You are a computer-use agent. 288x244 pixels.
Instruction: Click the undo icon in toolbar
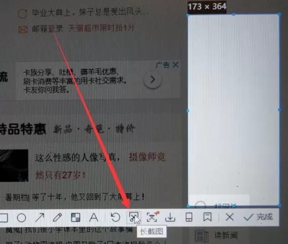coord(115,217)
